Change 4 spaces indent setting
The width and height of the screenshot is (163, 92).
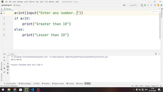[147, 86]
